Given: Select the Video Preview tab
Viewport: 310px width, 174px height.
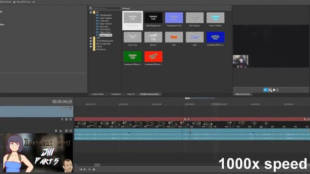Looking at the screenshot, I should tap(242, 94).
